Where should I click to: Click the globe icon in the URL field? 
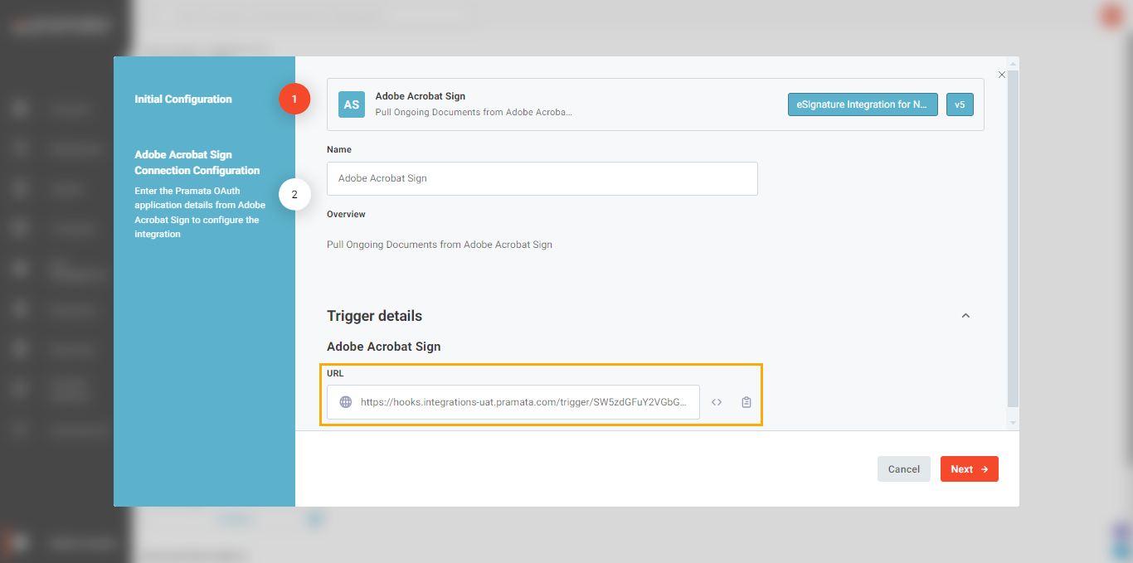click(x=346, y=402)
